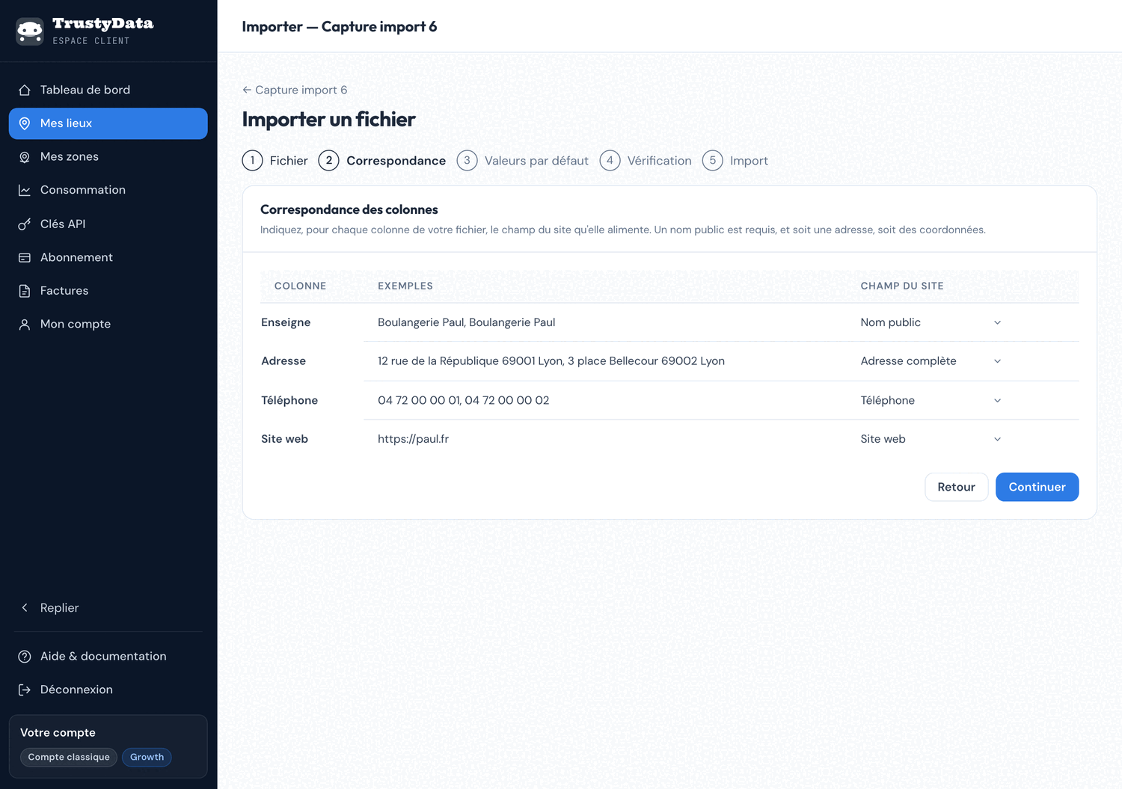The width and height of the screenshot is (1122, 789).
Task: Expand the Adresse complète field dropdown
Action: [x=931, y=361]
